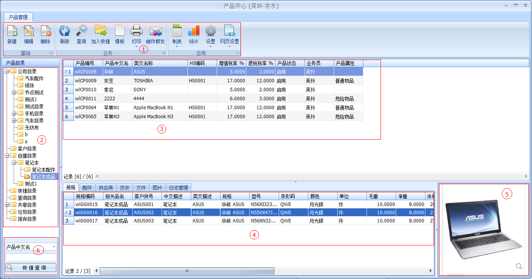The image size is (532, 279).
Task: Select the 无纺布 folder in the tree
Action: pyautogui.click(x=32, y=128)
